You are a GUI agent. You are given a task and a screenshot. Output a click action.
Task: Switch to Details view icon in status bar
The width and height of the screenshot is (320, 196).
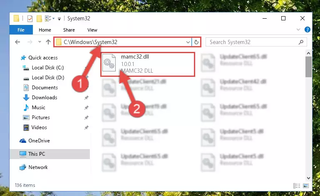coord(297,186)
